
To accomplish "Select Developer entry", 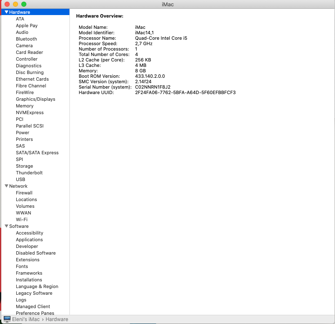I will click(27, 246).
